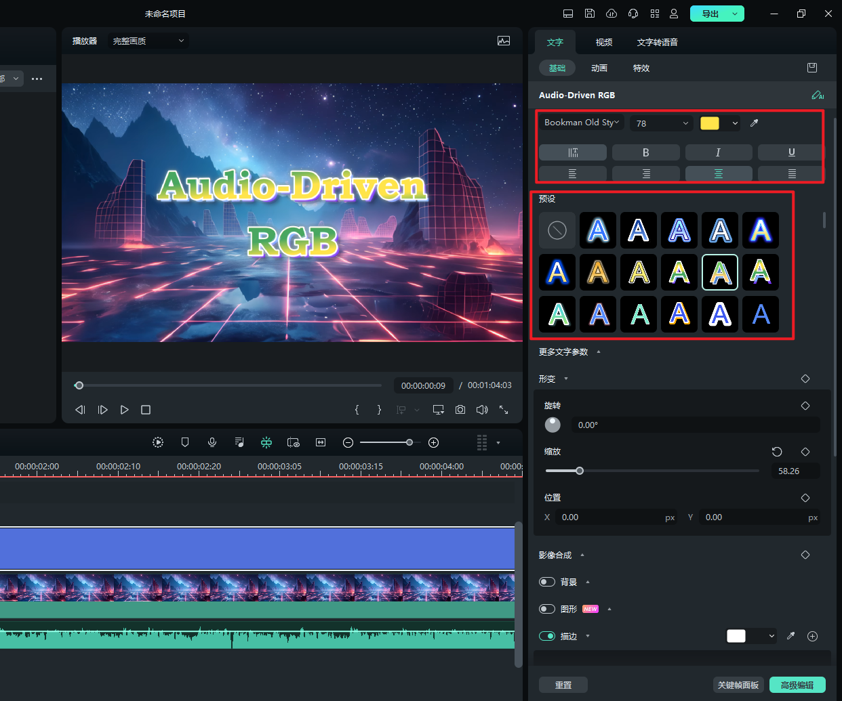Open the 完整画质 playback quality dropdown
Image resolution: width=842 pixels, height=701 pixels.
point(148,41)
